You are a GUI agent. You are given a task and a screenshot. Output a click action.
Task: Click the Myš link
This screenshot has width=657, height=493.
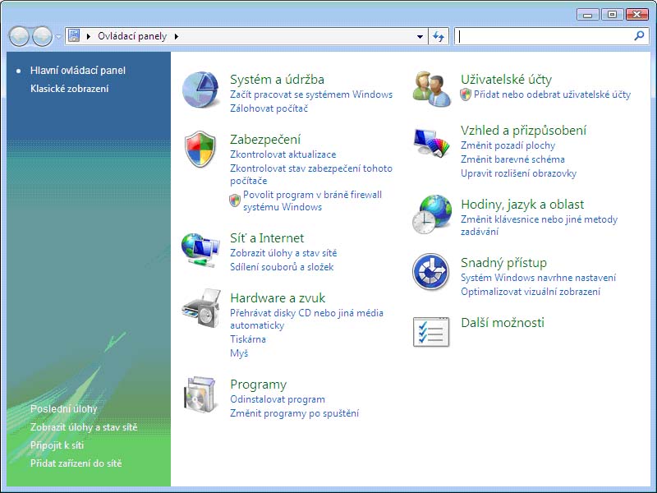239,353
